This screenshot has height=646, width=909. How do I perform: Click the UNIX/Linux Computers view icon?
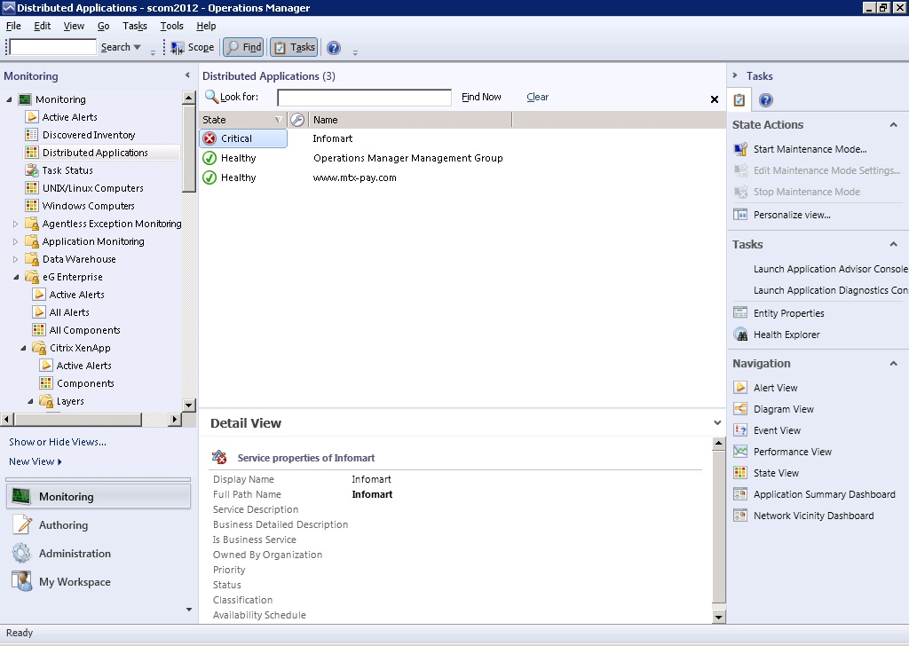click(x=32, y=188)
